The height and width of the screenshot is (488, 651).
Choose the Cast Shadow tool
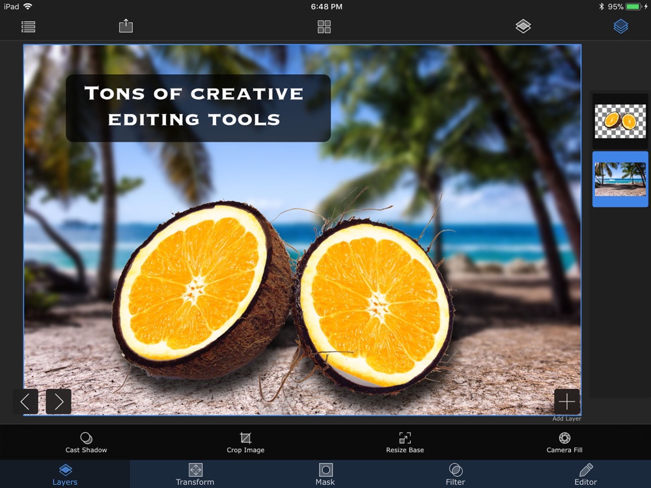click(86, 442)
